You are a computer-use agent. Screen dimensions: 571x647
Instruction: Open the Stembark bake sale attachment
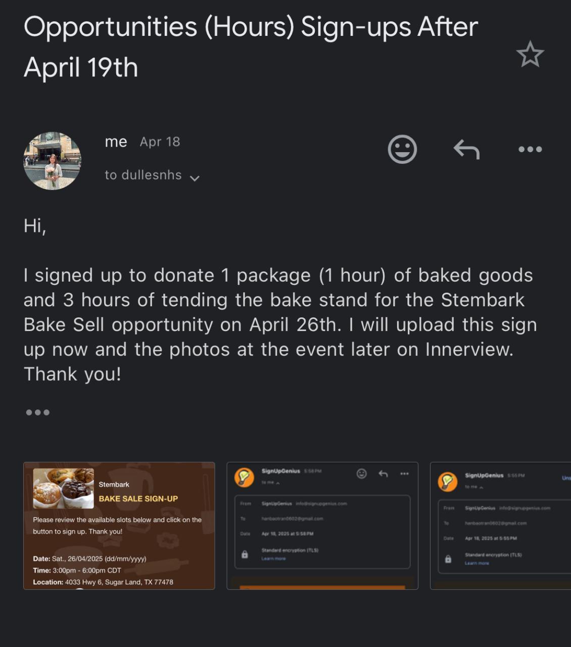[x=119, y=526]
